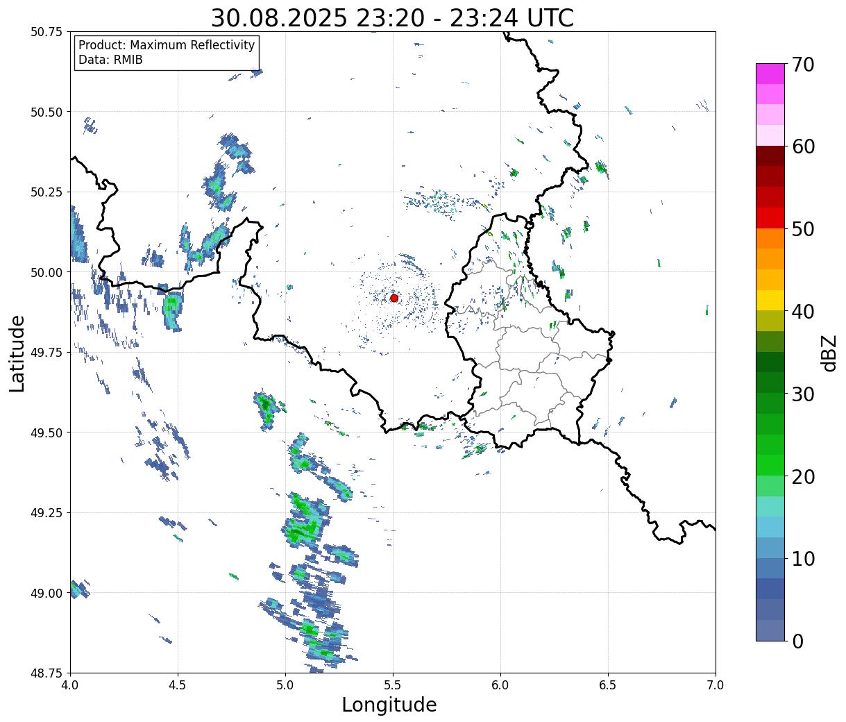Click longitude tick label '4.0'
The image size is (846, 722).
[x=70, y=685]
